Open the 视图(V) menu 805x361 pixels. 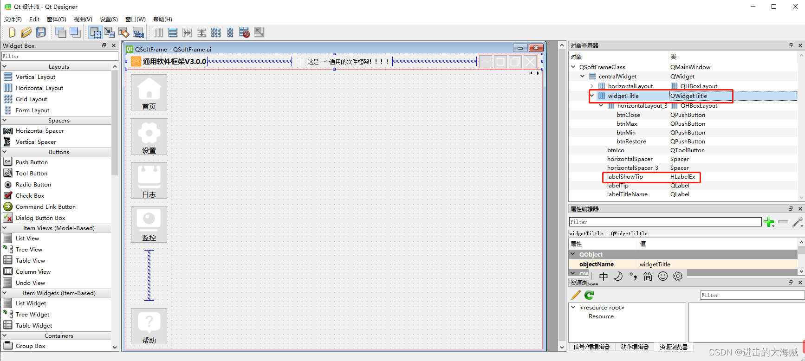(x=83, y=19)
